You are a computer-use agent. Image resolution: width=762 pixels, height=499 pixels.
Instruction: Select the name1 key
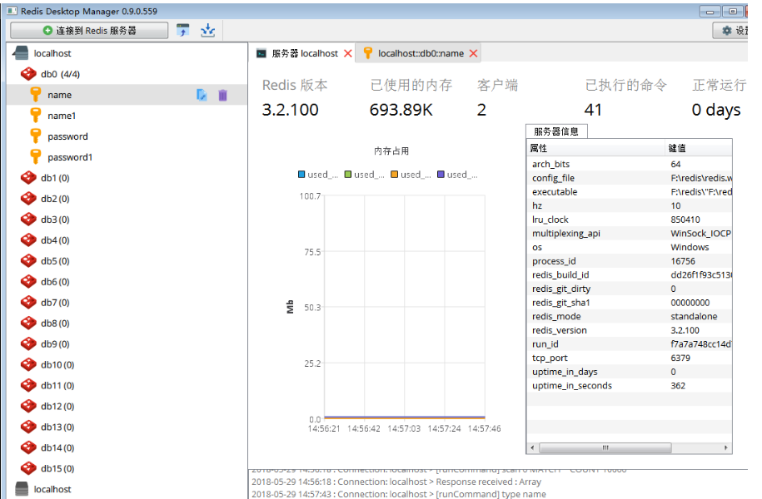tap(62, 116)
